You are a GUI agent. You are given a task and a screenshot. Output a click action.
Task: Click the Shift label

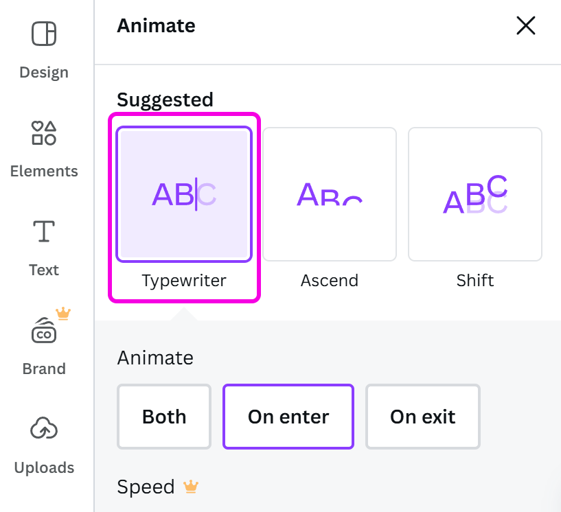(x=475, y=280)
